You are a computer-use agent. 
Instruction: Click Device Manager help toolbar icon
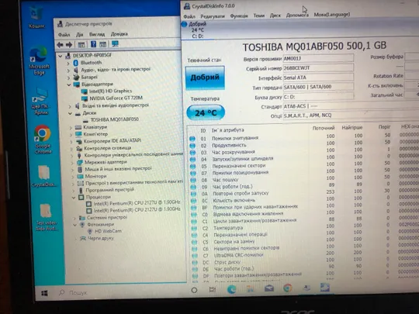pos(93,44)
